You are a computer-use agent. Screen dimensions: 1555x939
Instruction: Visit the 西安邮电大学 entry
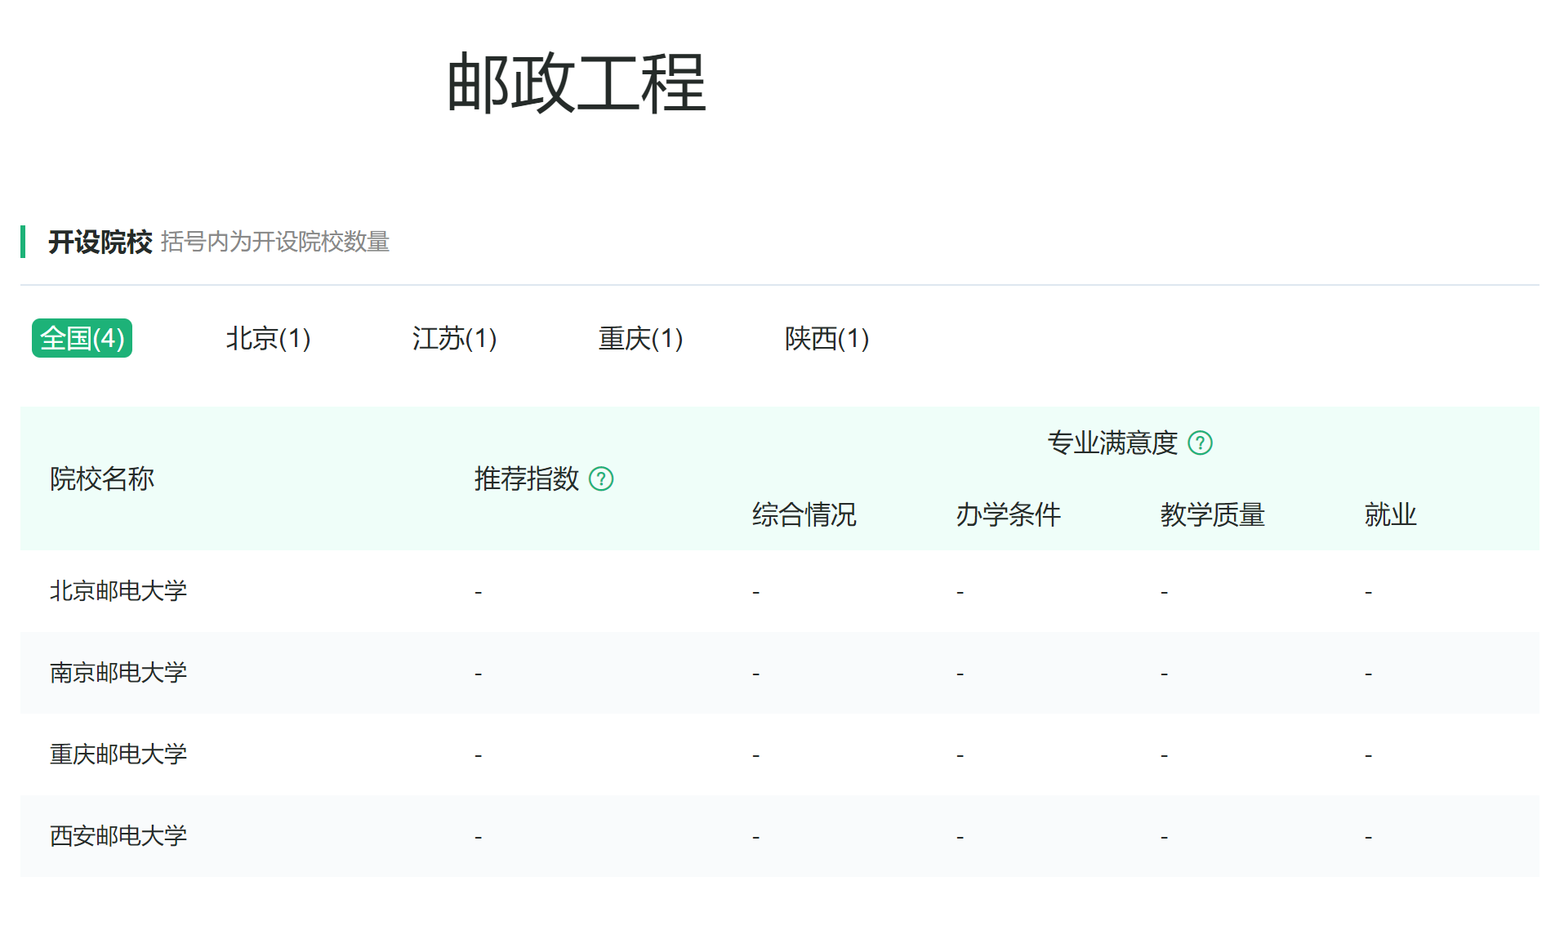click(118, 835)
